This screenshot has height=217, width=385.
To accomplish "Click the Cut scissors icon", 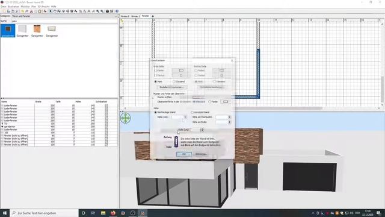I will click(x=31, y=11).
